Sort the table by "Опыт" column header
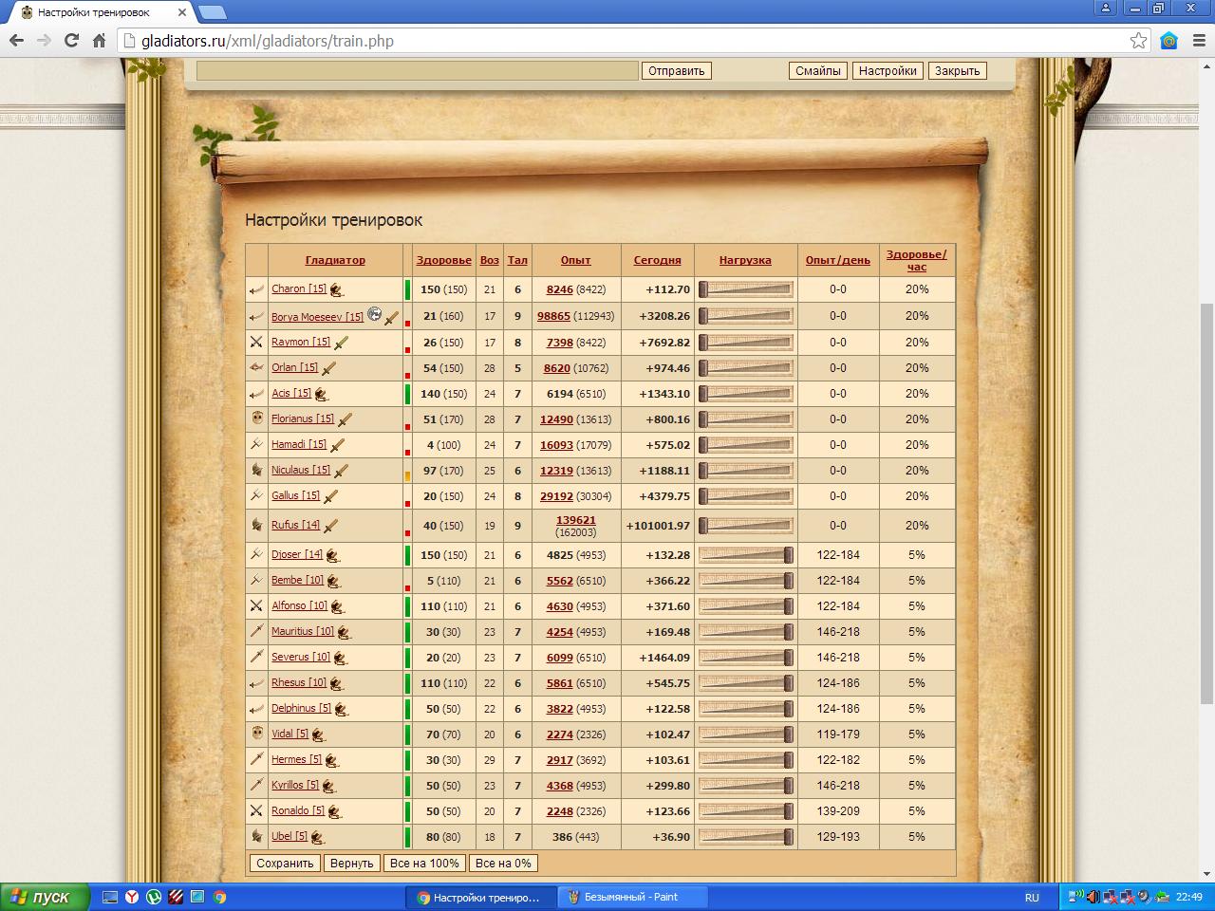Screen dimensions: 1215x911 coord(575,260)
